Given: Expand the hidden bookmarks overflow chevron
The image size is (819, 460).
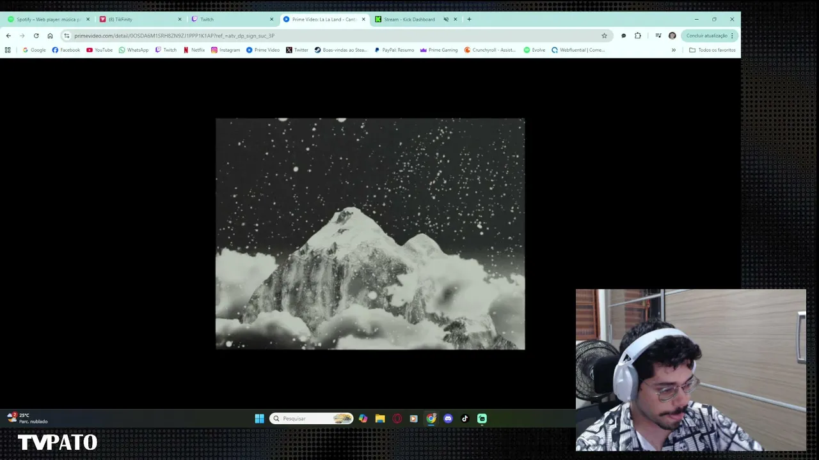Looking at the screenshot, I should pos(673,50).
